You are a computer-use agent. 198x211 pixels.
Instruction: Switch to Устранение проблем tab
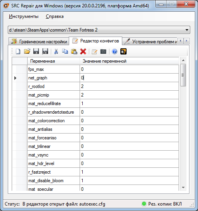pos(150,41)
